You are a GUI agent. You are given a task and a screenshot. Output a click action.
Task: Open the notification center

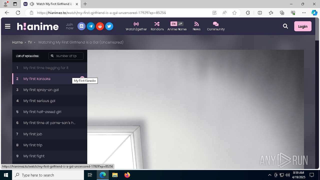click(x=312, y=175)
